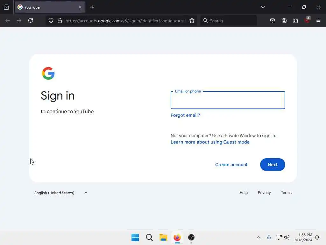The width and height of the screenshot is (326, 245).
Task: Open the Forgot email? link
Action: [185, 115]
